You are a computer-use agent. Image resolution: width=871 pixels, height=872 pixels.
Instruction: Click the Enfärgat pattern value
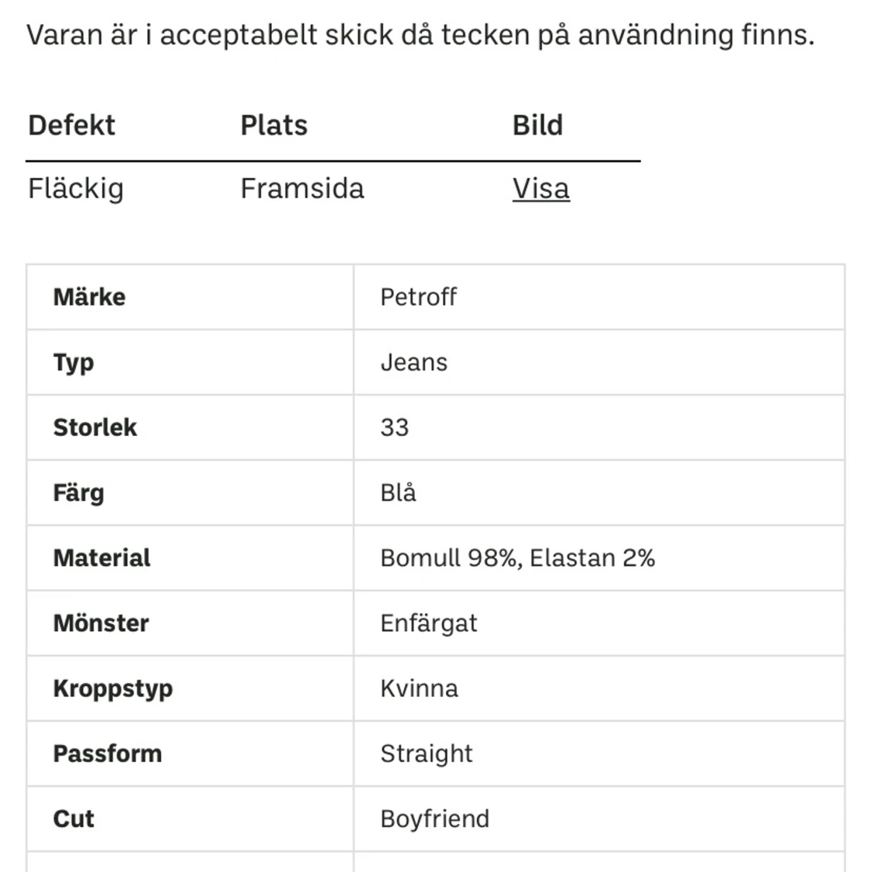tap(428, 623)
